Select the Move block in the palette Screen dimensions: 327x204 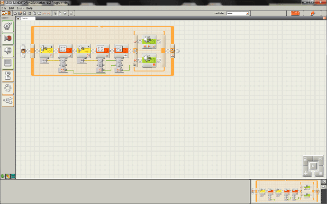[8, 27]
